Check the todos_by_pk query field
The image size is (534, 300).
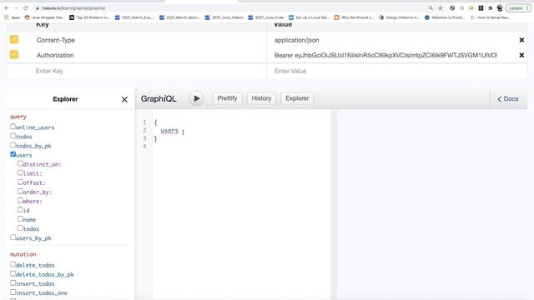(x=13, y=145)
